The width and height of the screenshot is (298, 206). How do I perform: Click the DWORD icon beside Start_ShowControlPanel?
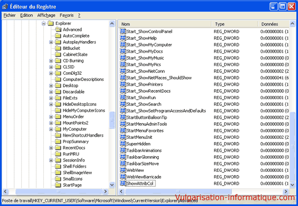(123, 31)
